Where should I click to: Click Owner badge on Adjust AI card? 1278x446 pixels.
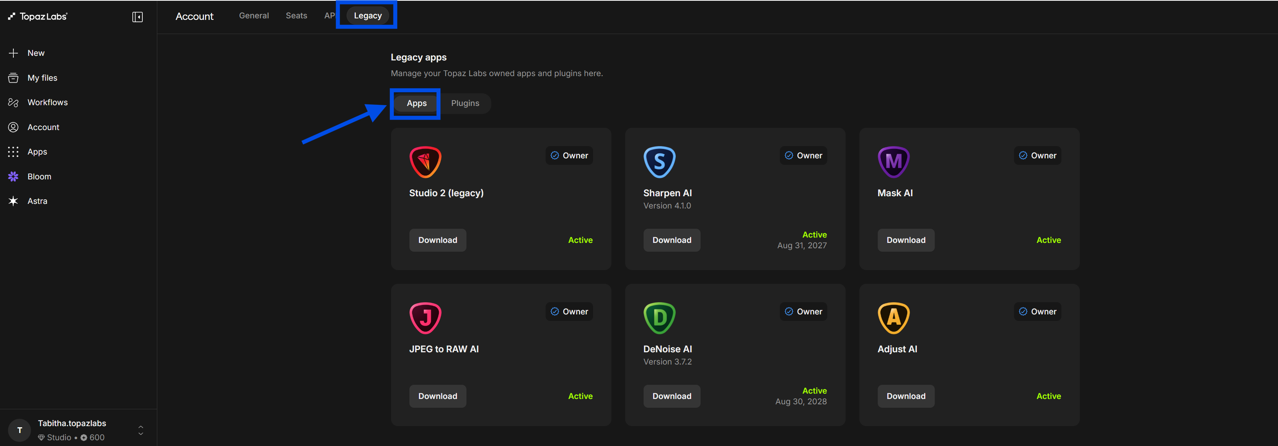coord(1037,312)
